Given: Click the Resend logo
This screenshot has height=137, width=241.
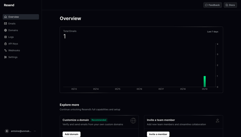Looking at the screenshot, I should pyautogui.click(x=9, y=5).
